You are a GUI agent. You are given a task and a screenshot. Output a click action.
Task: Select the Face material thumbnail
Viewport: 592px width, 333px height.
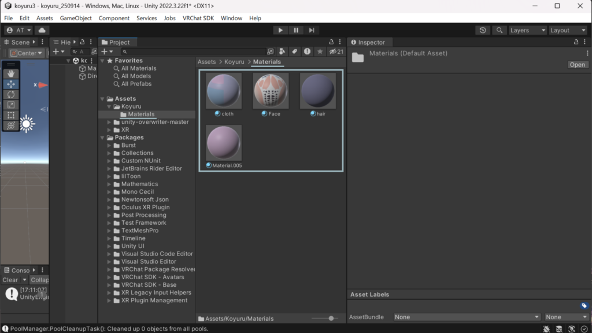click(x=271, y=91)
